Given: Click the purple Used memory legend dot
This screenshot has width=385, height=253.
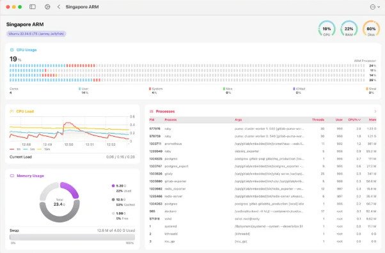Looking at the screenshot, I should [x=113, y=186].
